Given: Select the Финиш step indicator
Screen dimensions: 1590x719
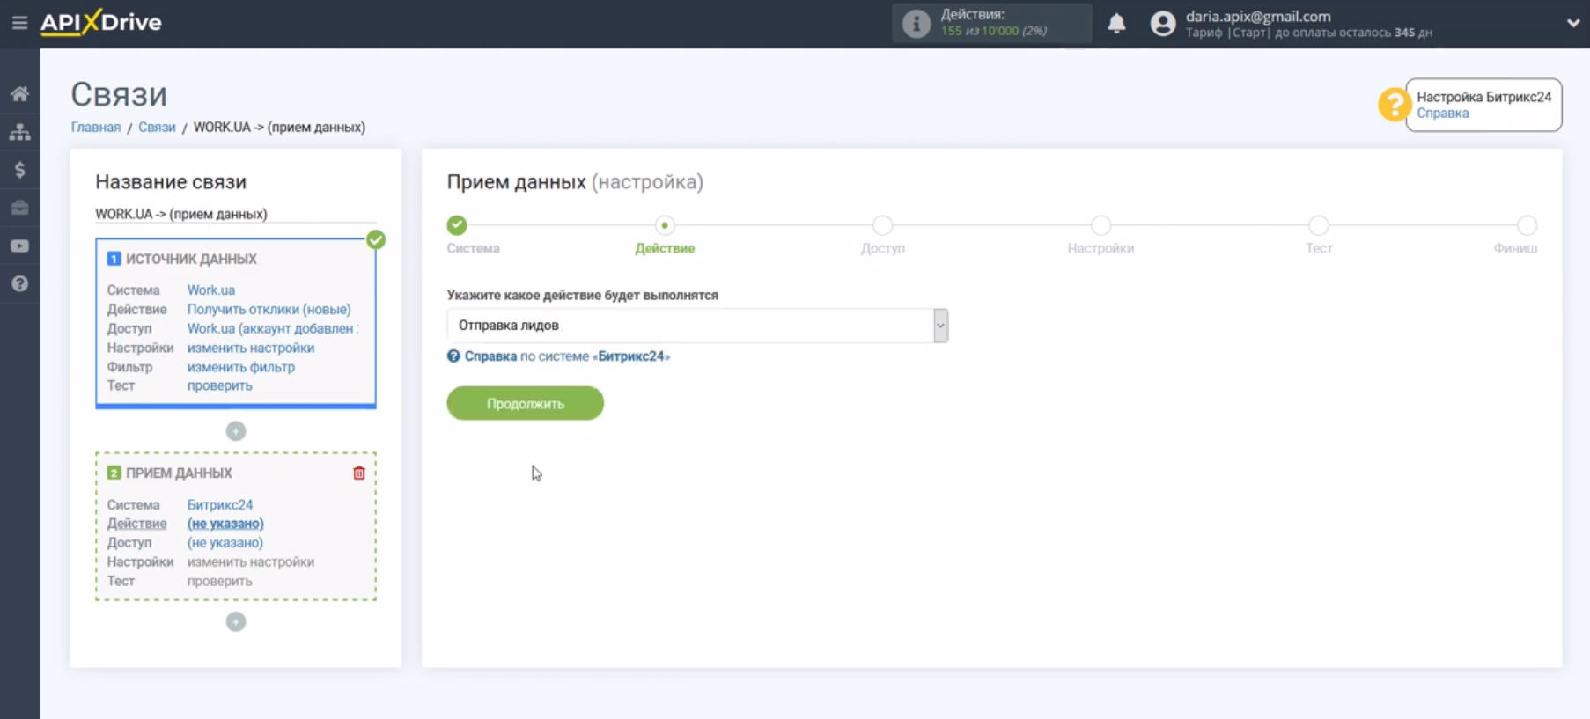Looking at the screenshot, I should pos(1527,226).
